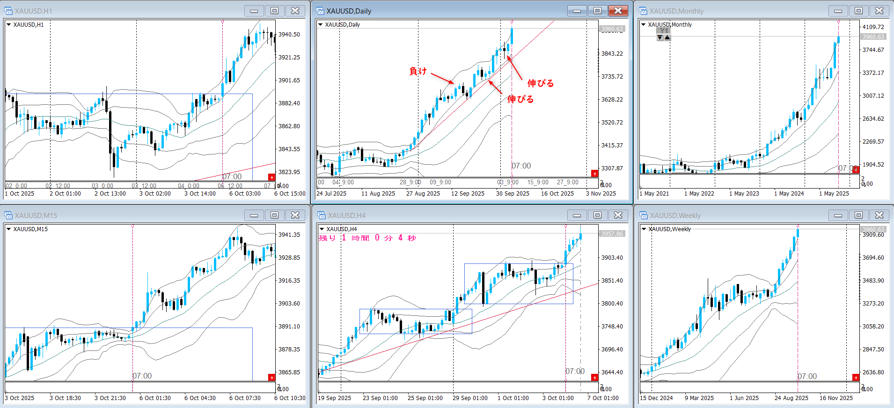Image resolution: width=894 pixels, height=408 pixels.
Task: Click the Y1 button on Monthly chart
Action: pos(663,30)
